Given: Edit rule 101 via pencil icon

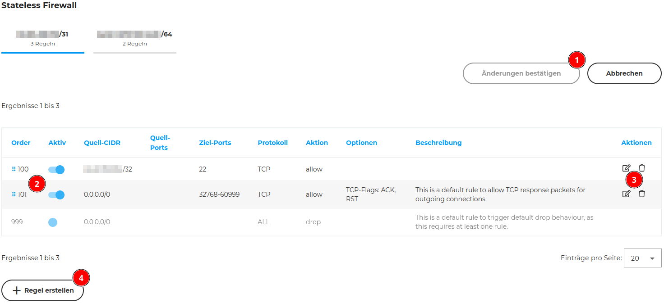Looking at the screenshot, I should coord(626,194).
